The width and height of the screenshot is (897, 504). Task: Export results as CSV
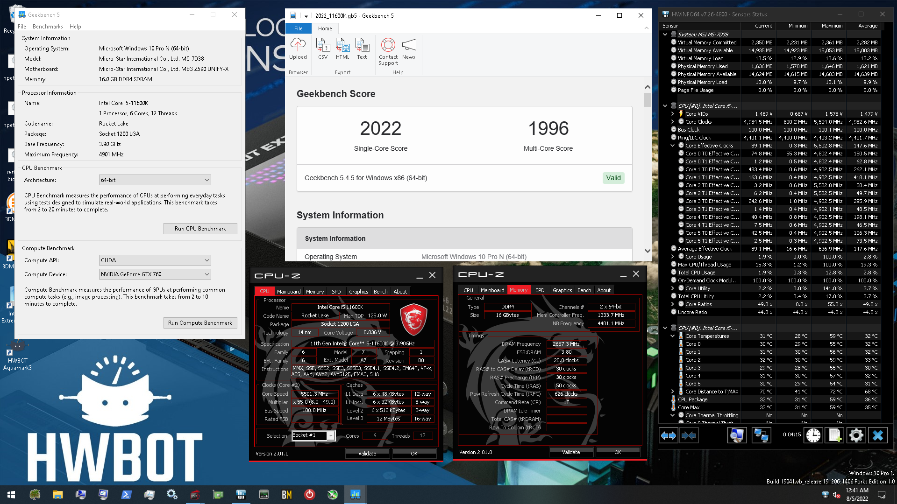tap(323, 49)
